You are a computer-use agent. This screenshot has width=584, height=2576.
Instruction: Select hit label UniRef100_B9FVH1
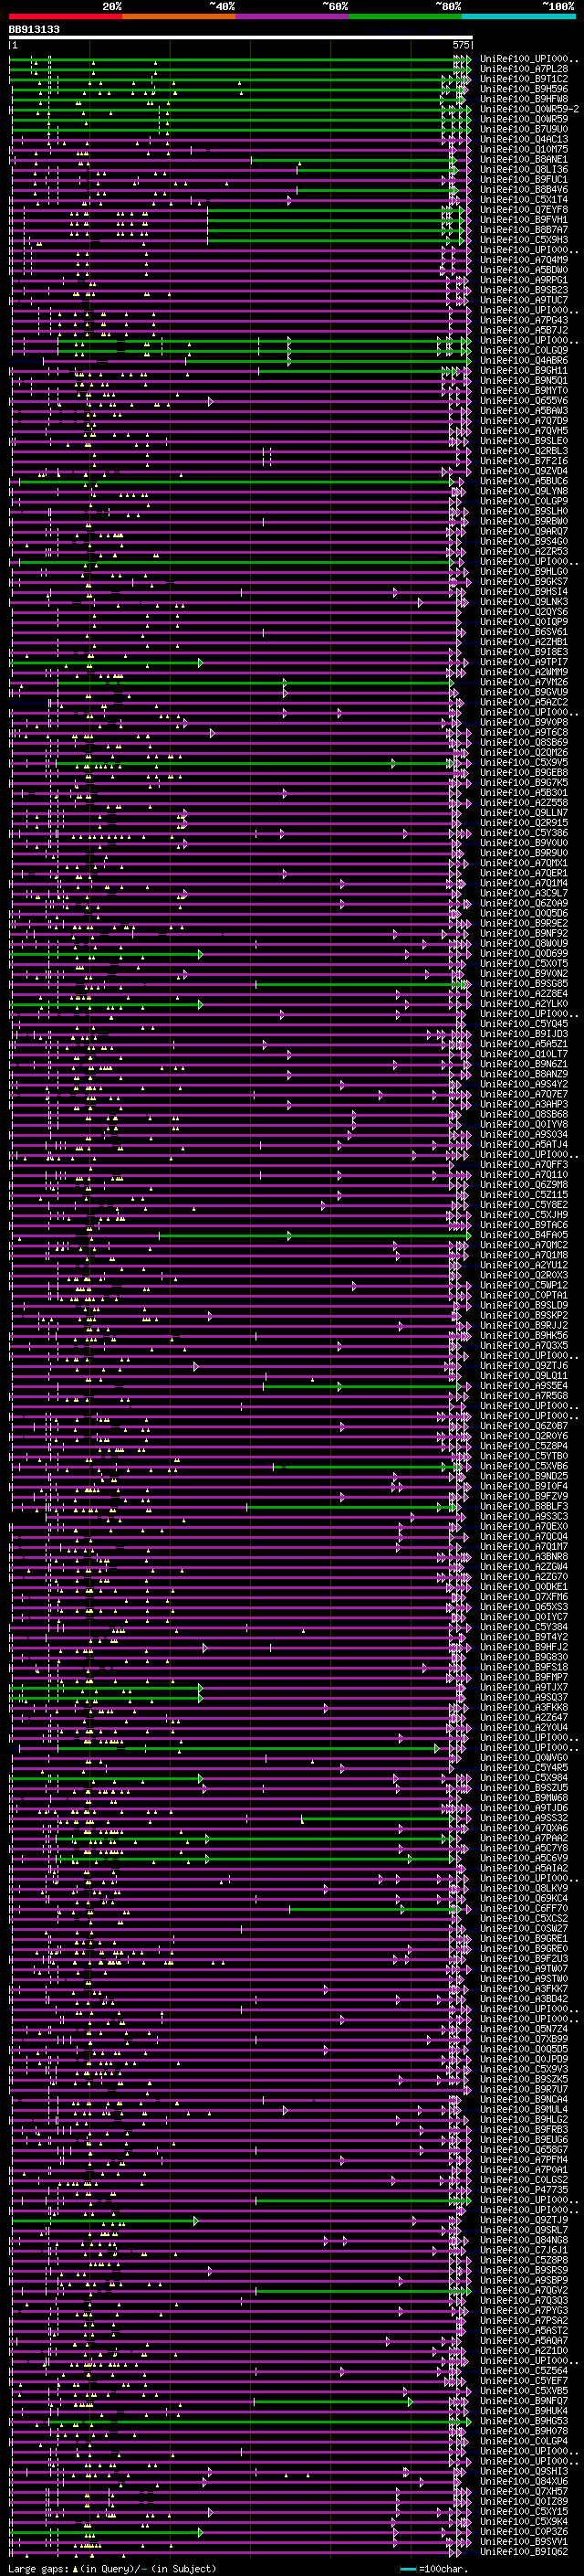pyautogui.click(x=524, y=219)
